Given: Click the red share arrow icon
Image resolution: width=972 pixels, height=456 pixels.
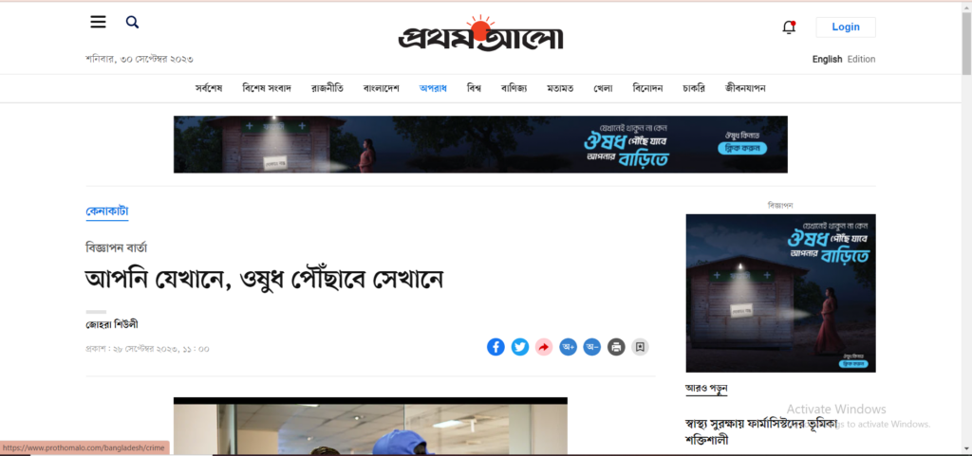Looking at the screenshot, I should tap(544, 347).
